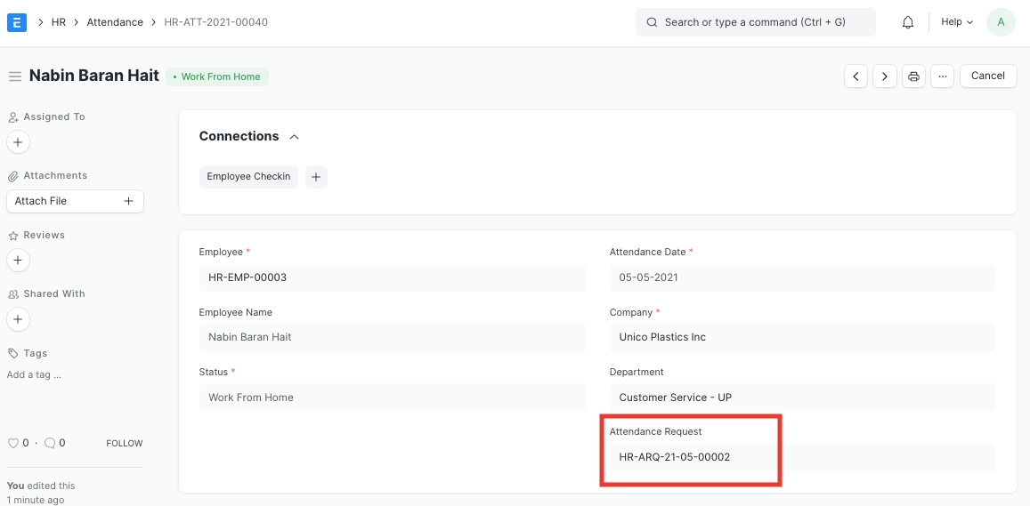This screenshot has width=1030, height=506.
Task: Focus the search or command bar
Action: (755, 22)
